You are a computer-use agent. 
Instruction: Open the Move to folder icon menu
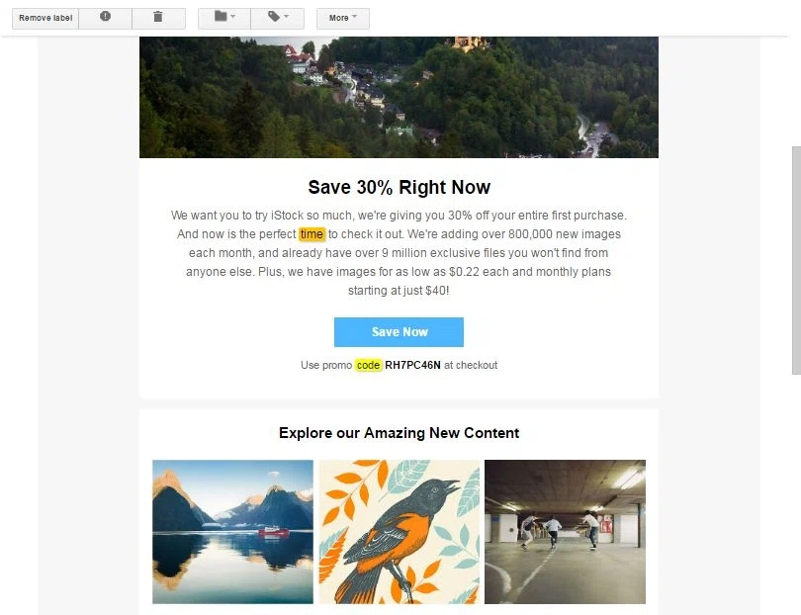pyautogui.click(x=224, y=18)
